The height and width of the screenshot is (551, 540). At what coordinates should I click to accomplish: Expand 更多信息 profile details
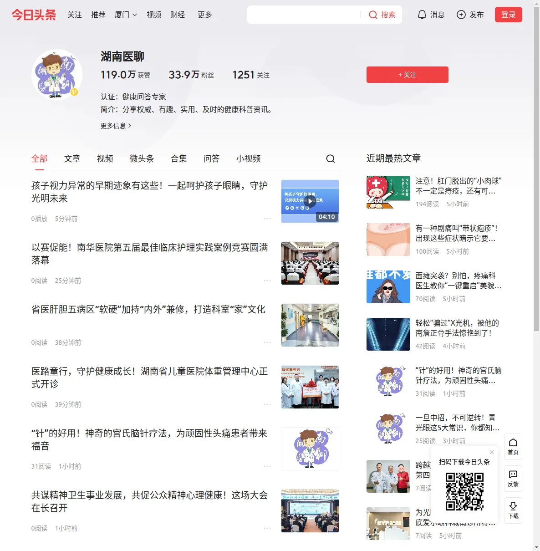click(x=116, y=126)
